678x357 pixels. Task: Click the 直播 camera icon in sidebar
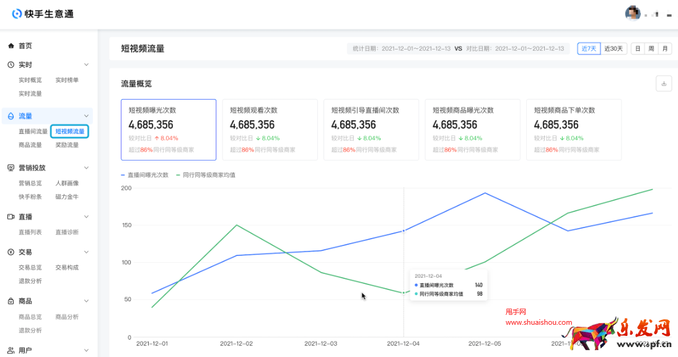click(11, 217)
